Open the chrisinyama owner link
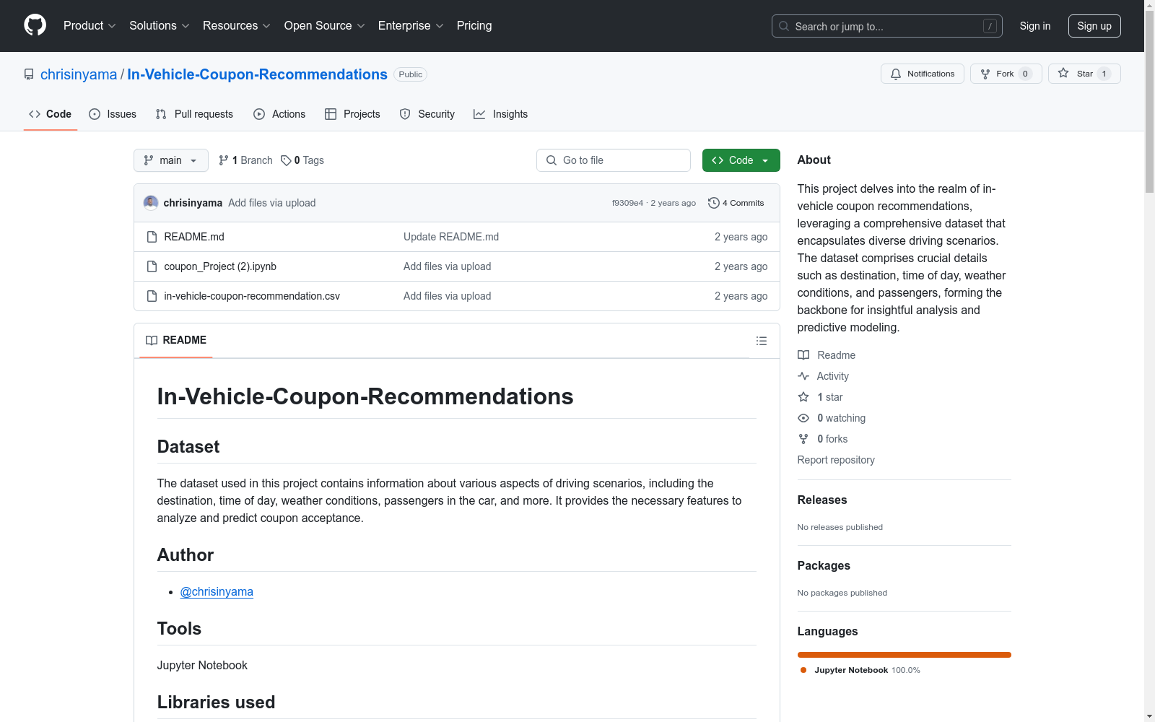This screenshot has width=1155, height=722. [79, 74]
